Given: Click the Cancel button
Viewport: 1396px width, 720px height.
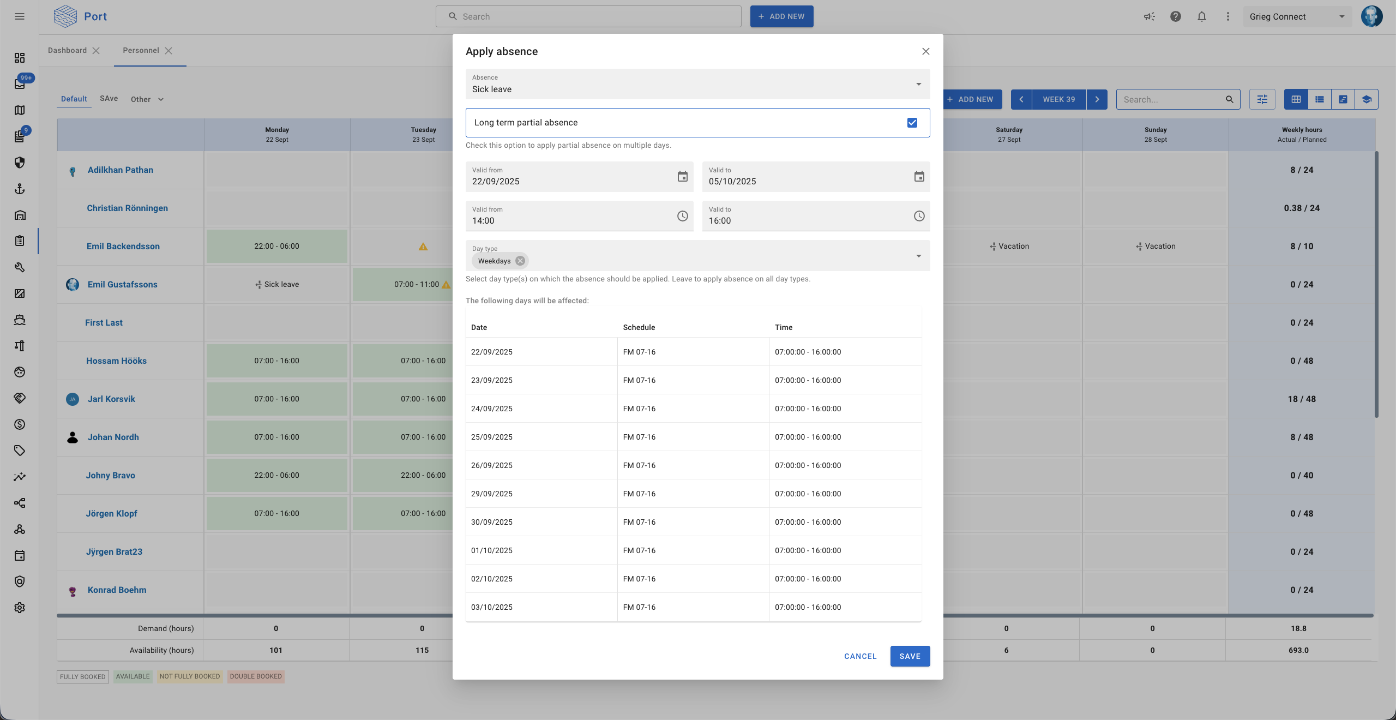Looking at the screenshot, I should pos(860,656).
